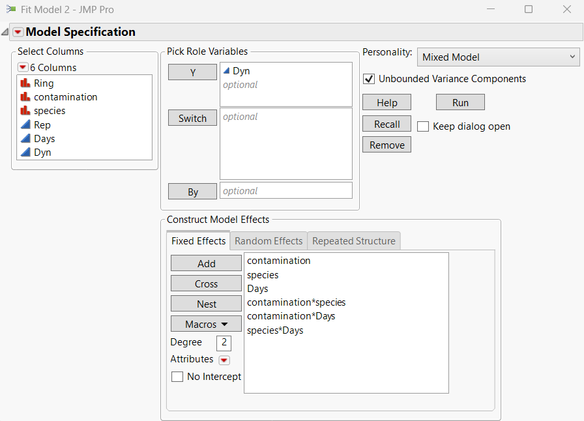
Task: Open the 6 Columns red triangle menu
Action: pyautogui.click(x=23, y=68)
